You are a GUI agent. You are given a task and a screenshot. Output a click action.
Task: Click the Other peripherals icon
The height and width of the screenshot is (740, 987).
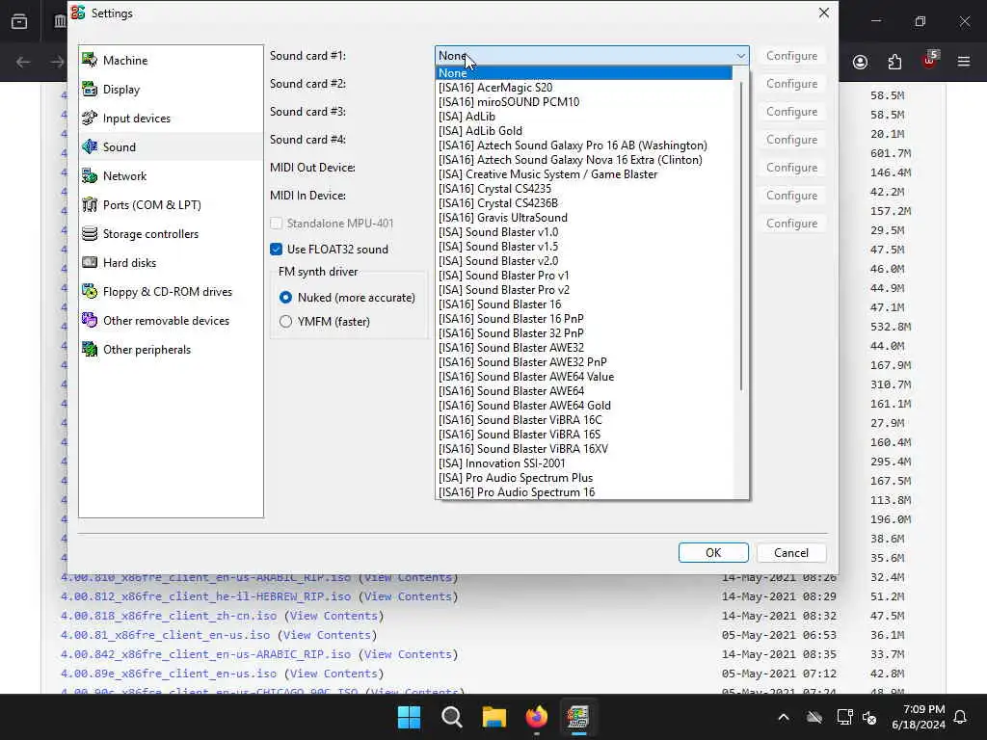tap(90, 349)
